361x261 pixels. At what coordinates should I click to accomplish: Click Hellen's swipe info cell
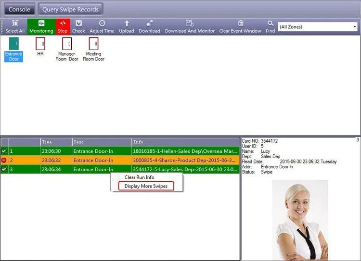click(186, 151)
